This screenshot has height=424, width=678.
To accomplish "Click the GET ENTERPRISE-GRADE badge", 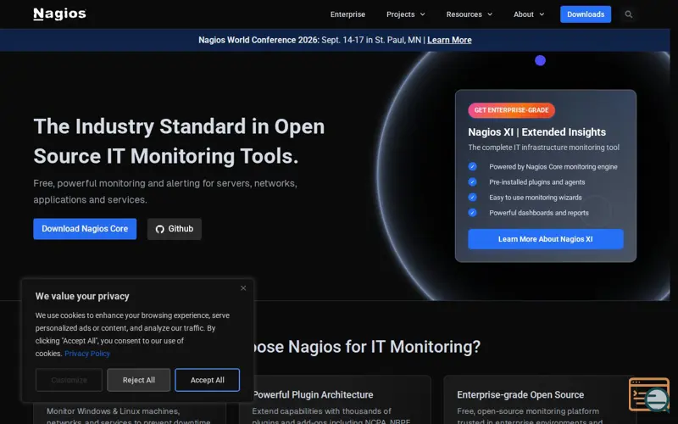I will point(512,110).
